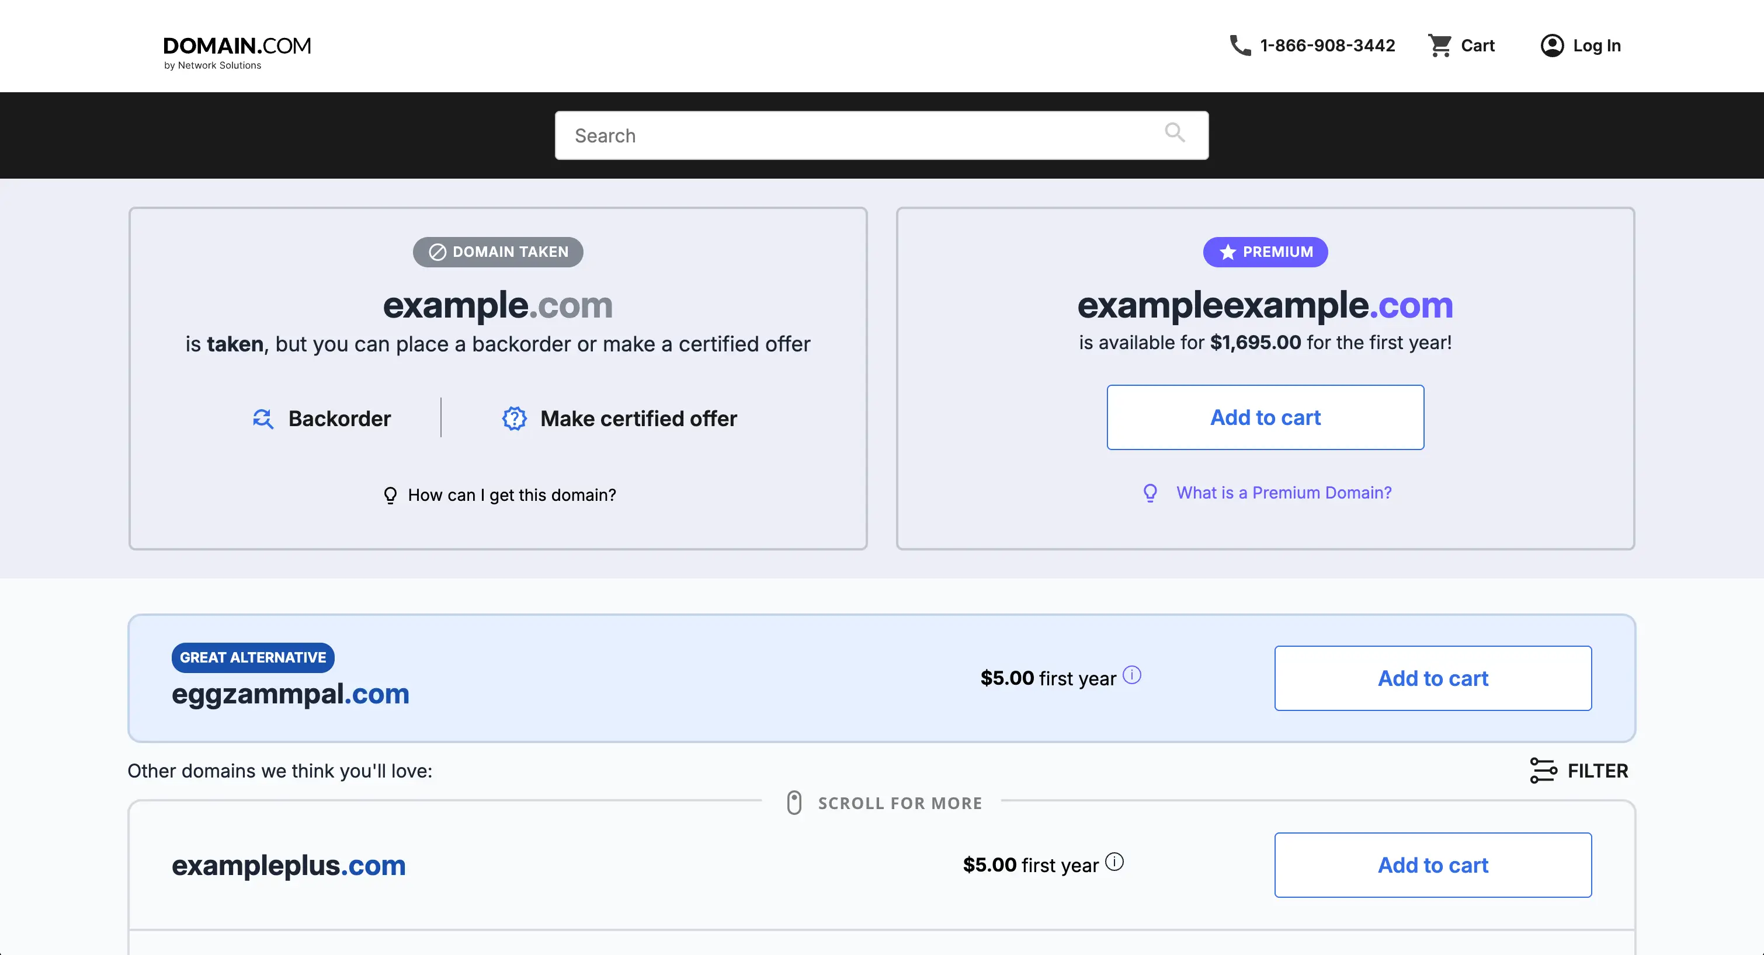Click info icon next to eggzammpal.com price
This screenshot has width=1764, height=955.
coord(1131,675)
